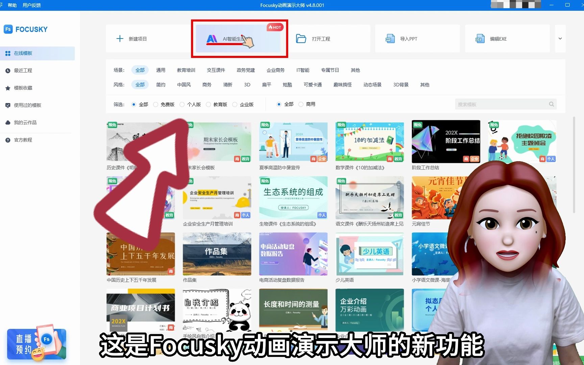Click the 搜索模板 search field
The height and width of the screenshot is (365, 584).
506,104
